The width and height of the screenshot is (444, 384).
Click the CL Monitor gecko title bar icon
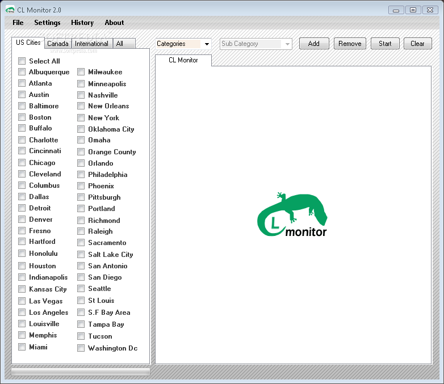click(x=10, y=10)
